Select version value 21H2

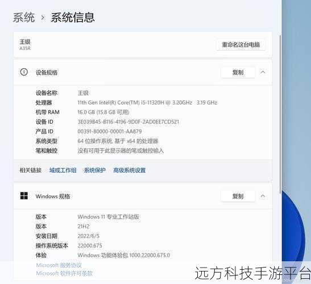coord(84,226)
